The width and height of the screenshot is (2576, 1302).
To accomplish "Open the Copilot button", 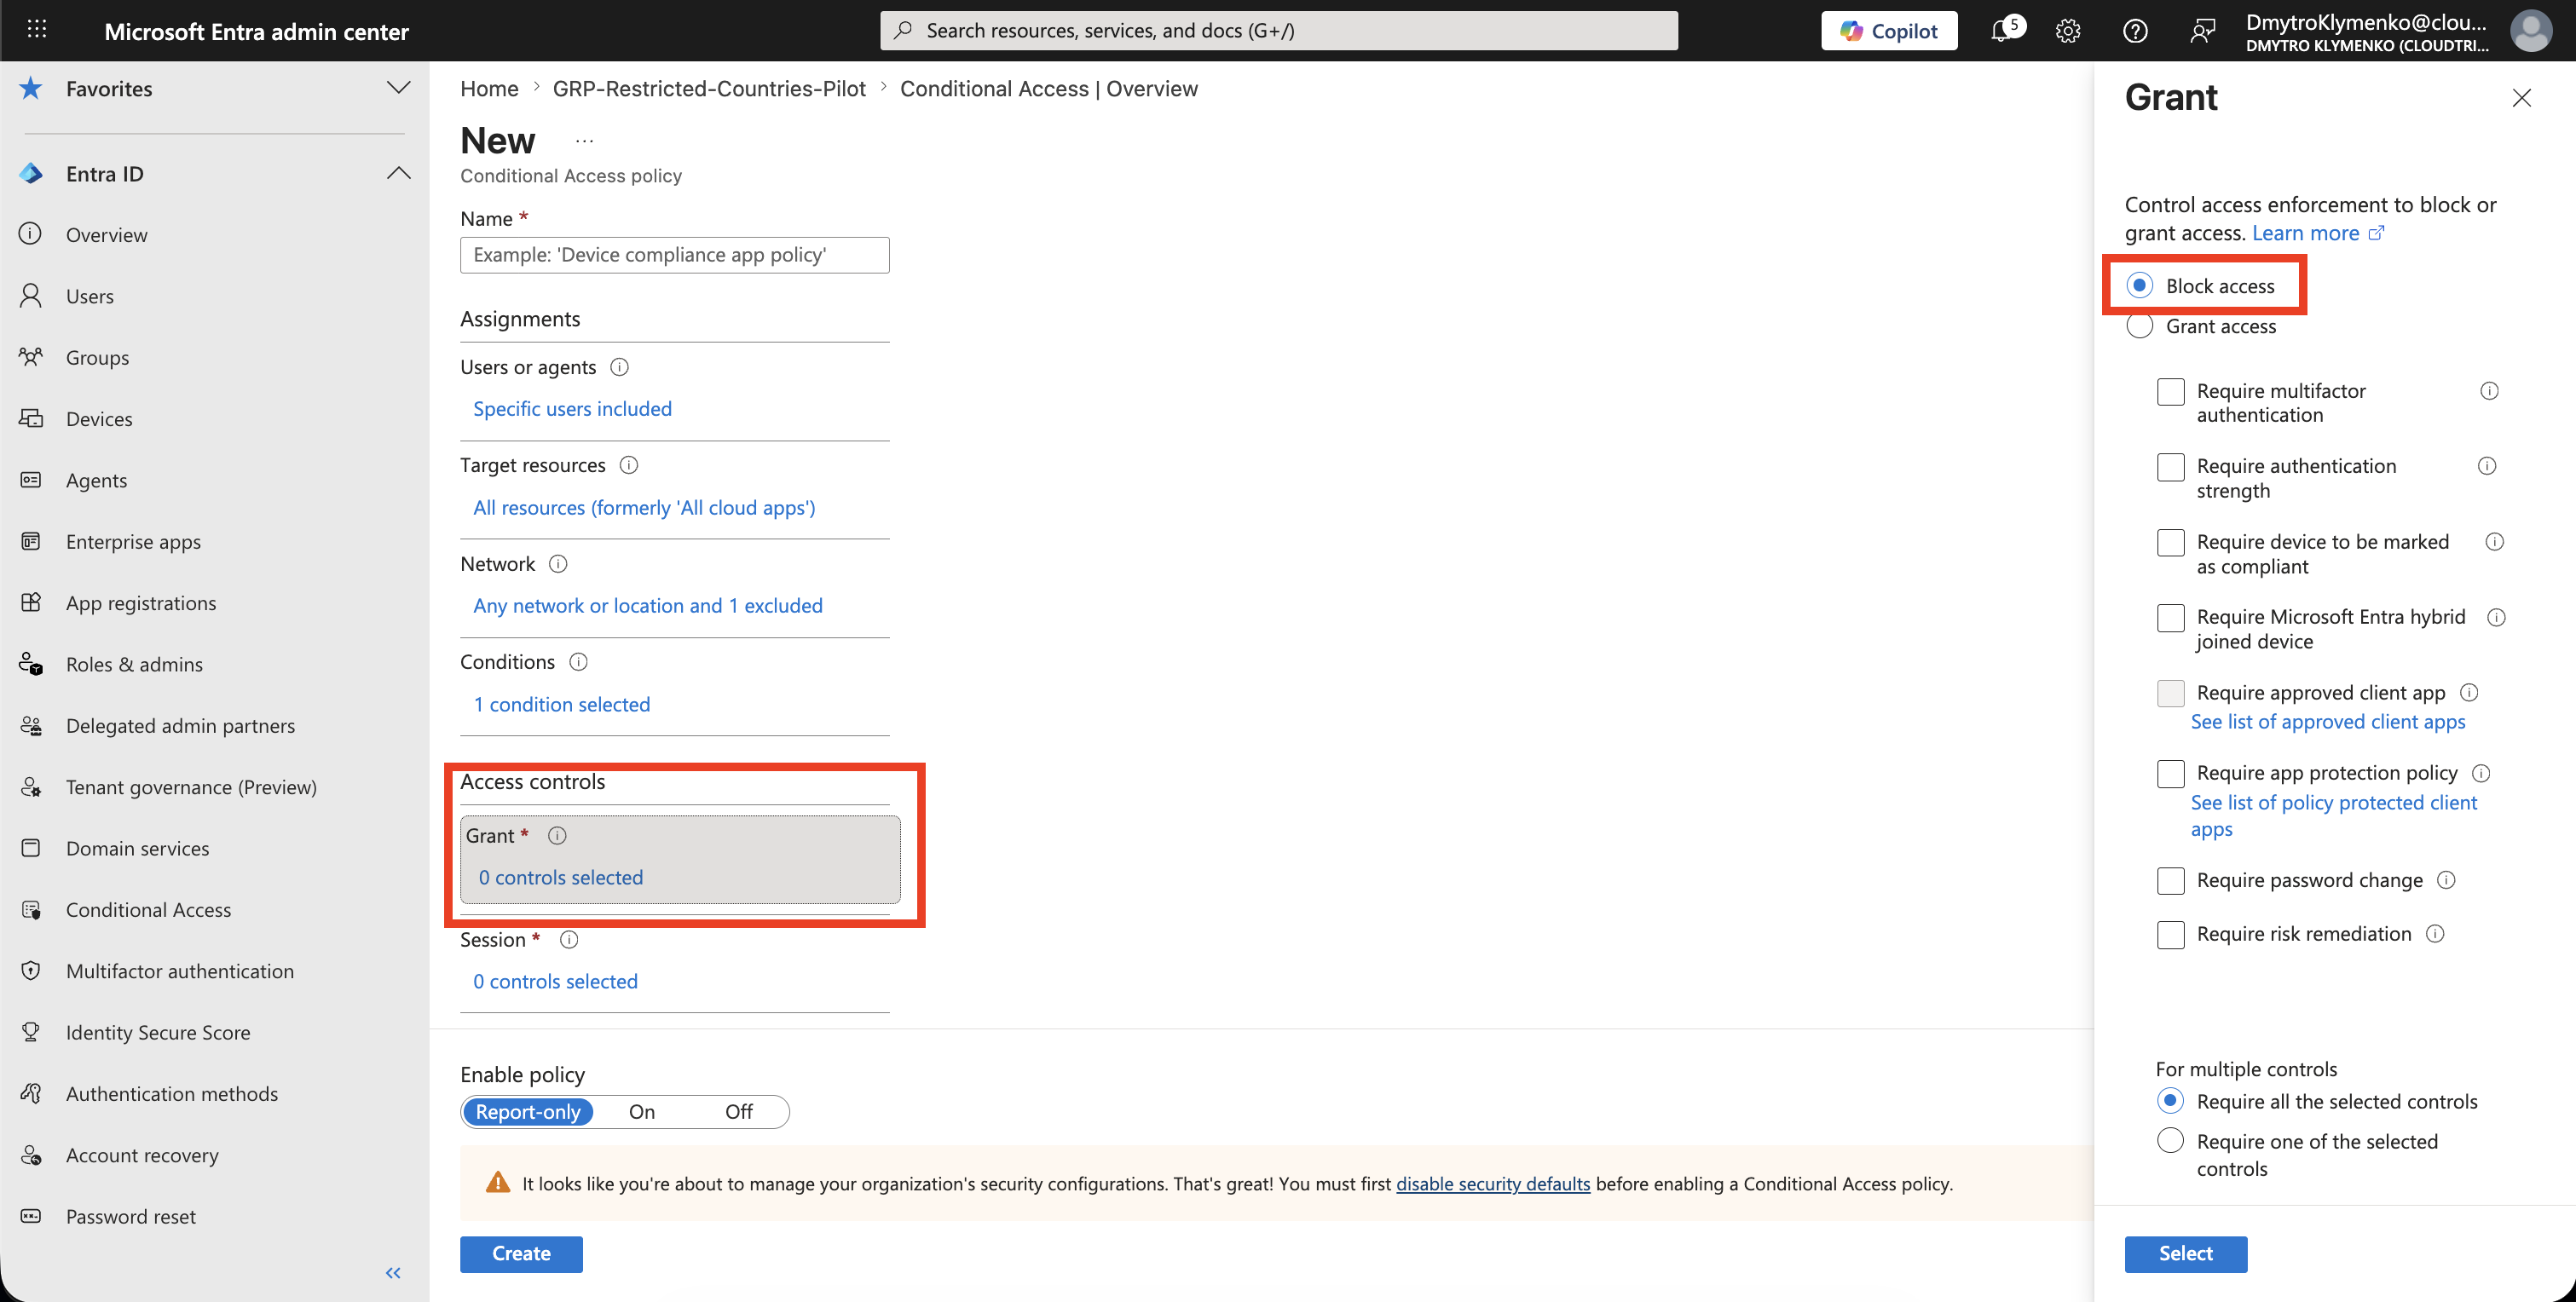I will point(1889,31).
